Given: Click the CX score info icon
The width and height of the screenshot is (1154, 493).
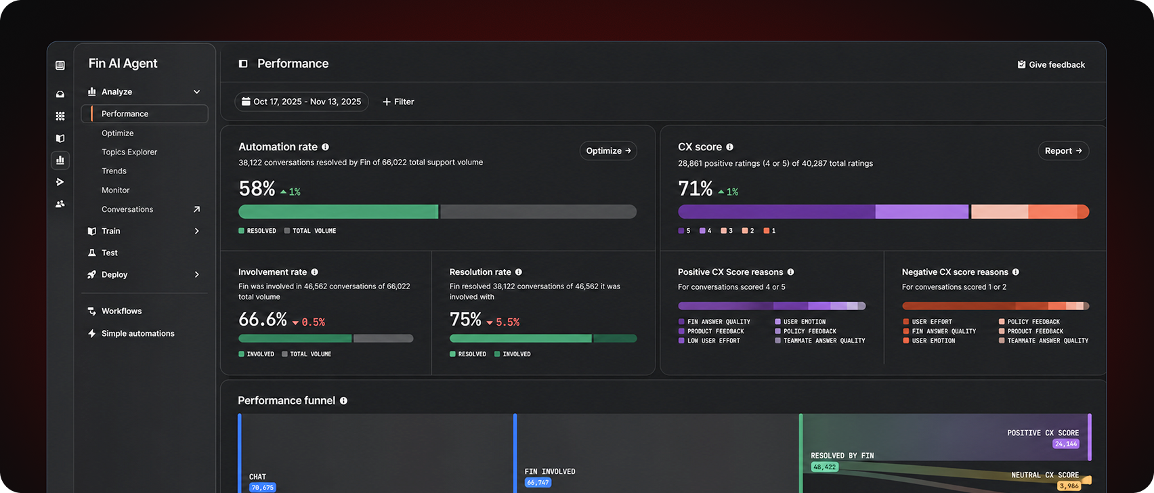Looking at the screenshot, I should click(730, 147).
